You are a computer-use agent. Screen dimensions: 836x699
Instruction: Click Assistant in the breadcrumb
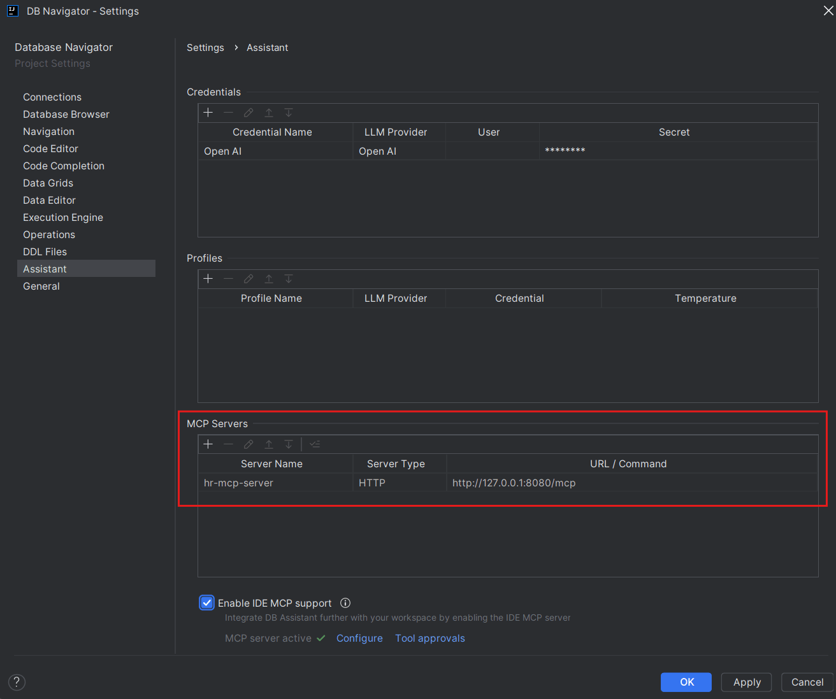tap(268, 48)
